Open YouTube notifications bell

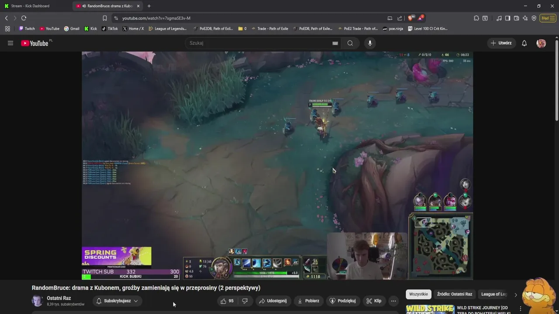click(524, 43)
